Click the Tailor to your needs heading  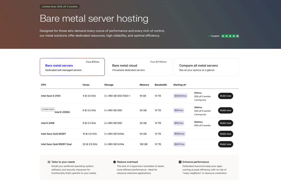63,162
